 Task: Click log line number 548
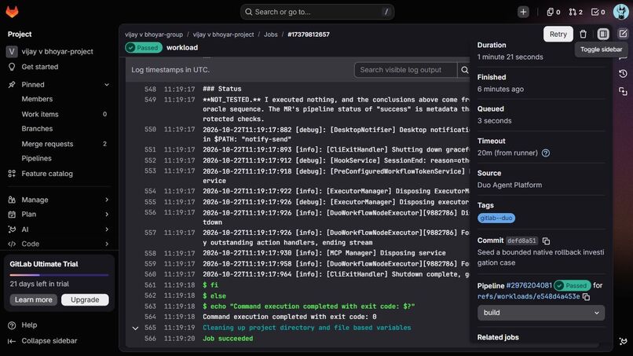pyautogui.click(x=150, y=89)
